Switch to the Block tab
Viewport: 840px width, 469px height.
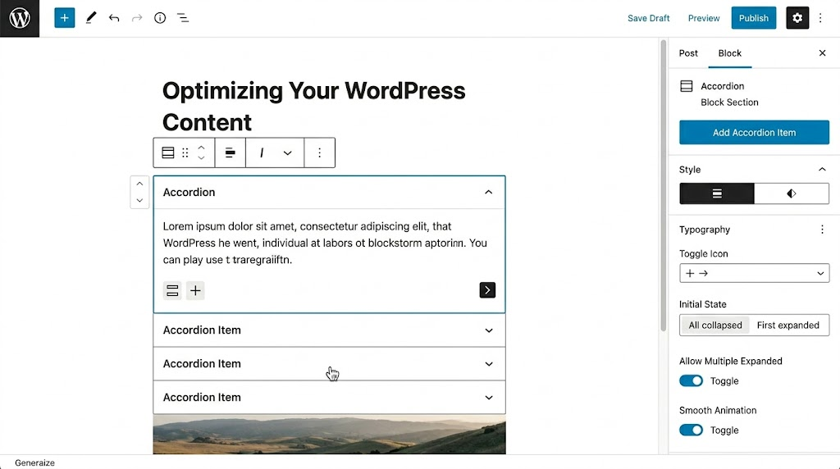tap(729, 53)
